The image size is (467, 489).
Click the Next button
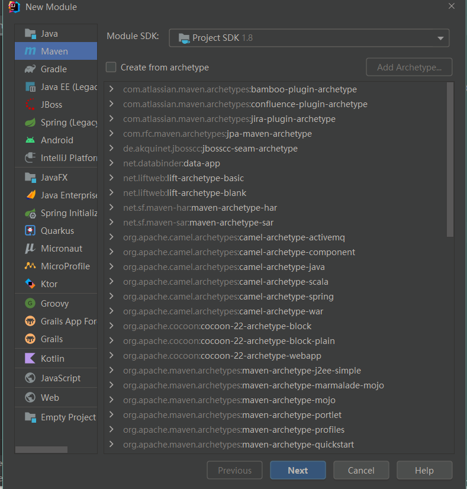tap(298, 470)
